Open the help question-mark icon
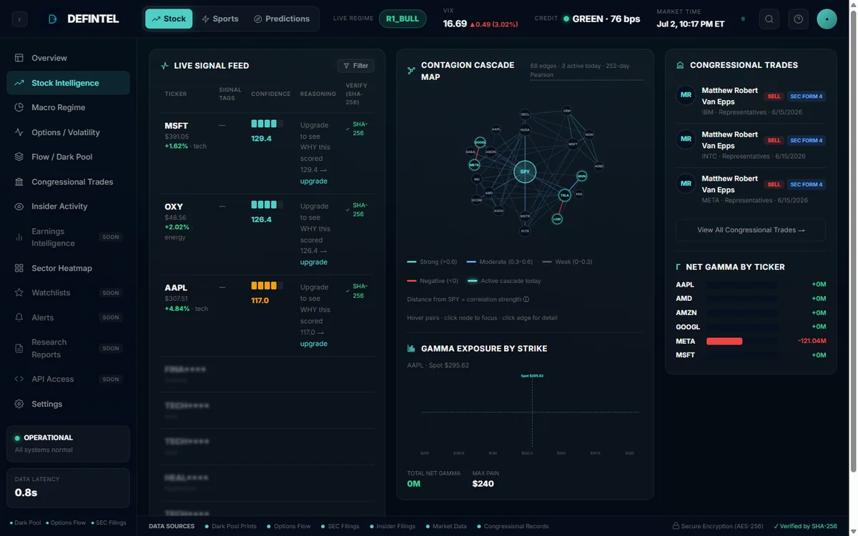Screen dimensions: 858x536 coord(799,19)
